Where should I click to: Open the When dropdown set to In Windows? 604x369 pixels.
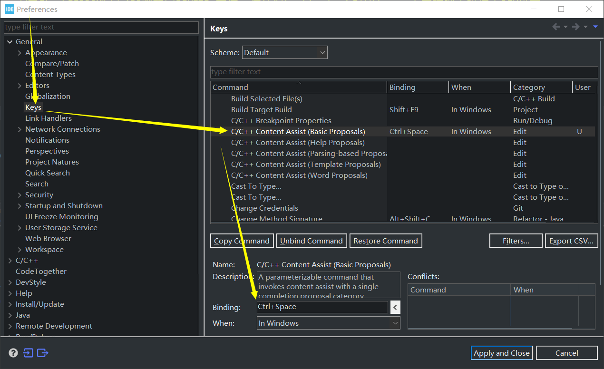point(328,323)
